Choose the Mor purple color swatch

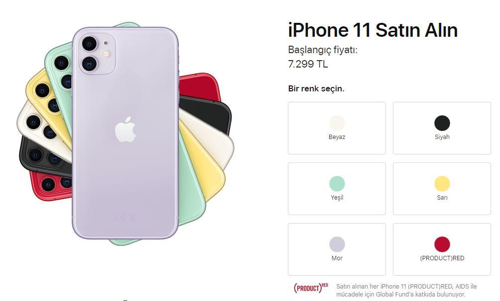[337, 244]
